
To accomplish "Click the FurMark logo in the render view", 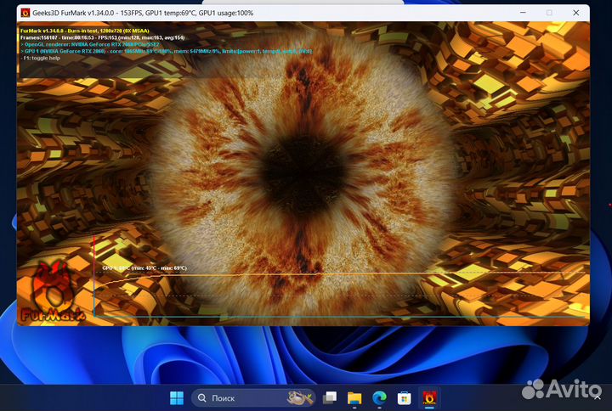I will (53, 293).
